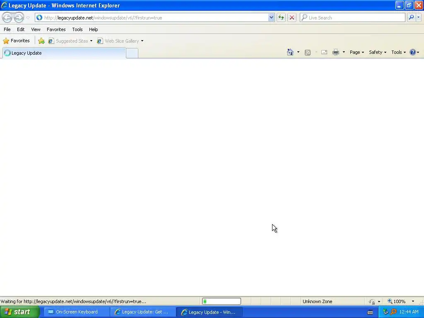Viewport: 424px width, 318px height.
Task: Click the RSS feeds icon
Action: (308, 53)
